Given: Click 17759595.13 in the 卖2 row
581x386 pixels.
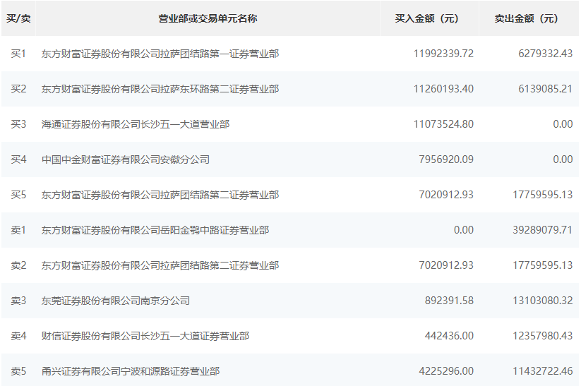Looking at the screenshot, I should 543,265.
